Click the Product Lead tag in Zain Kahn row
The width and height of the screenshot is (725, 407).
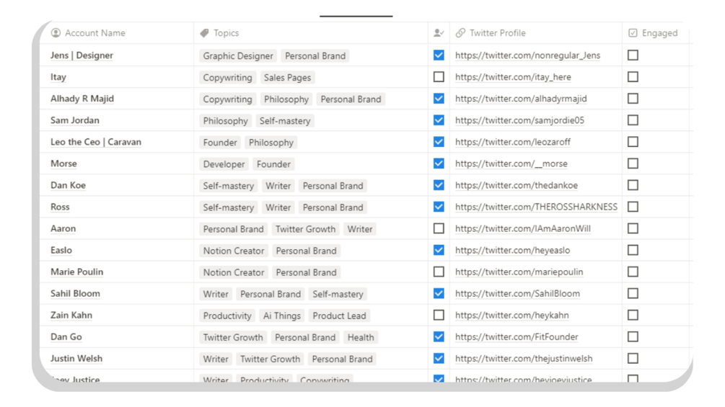339,316
